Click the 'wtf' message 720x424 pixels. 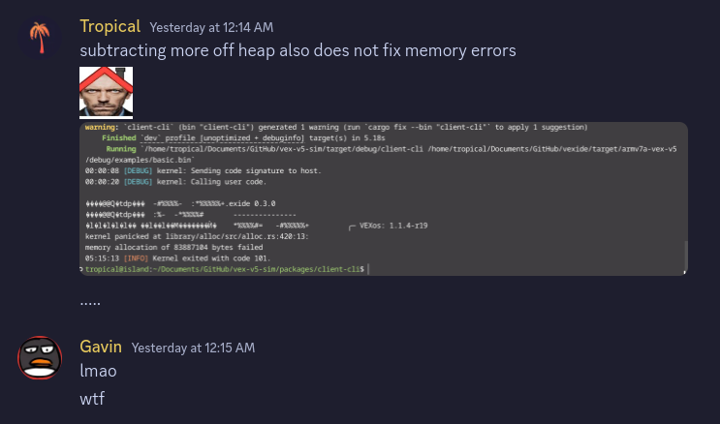(92, 398)
